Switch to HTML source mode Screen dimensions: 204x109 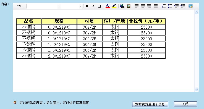(19, 6)
